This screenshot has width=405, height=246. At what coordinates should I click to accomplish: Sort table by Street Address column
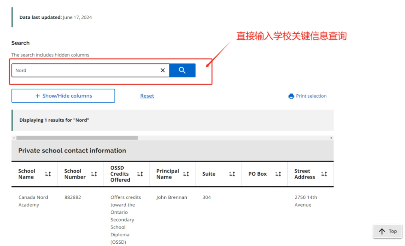point(324,174)
